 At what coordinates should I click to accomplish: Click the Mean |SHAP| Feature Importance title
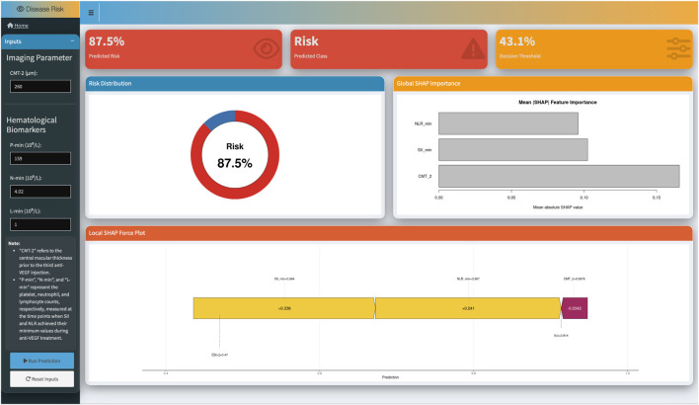(x=557, y=102)
